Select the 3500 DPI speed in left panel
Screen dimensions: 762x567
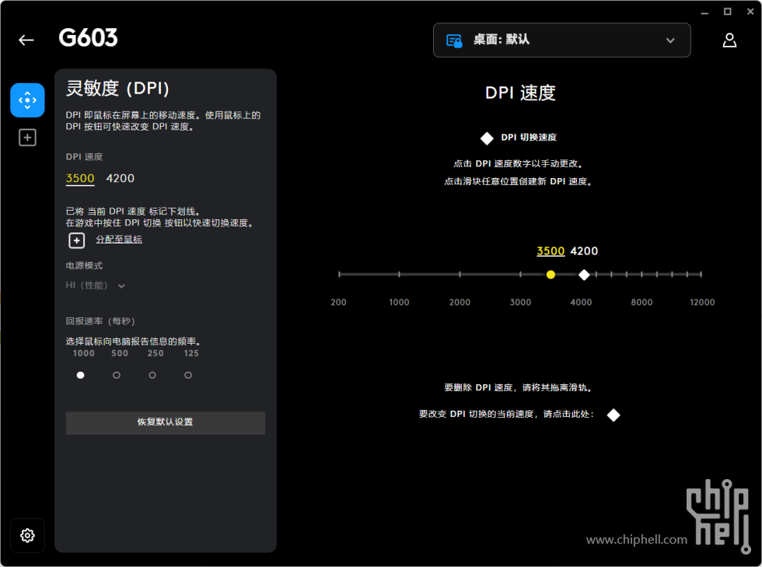pos(80,178)
